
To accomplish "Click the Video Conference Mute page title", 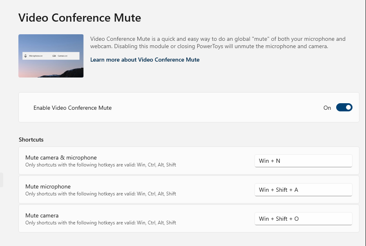I will 79,18.
